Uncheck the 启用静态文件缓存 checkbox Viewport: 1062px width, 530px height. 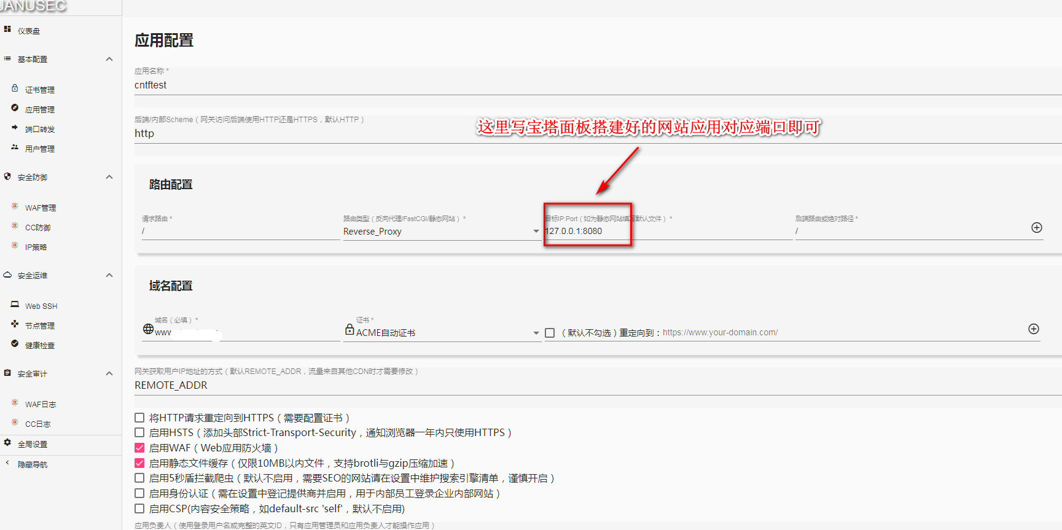139,463
